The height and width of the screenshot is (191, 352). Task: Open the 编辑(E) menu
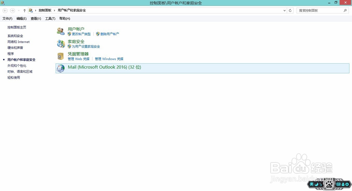click(21, 19)
